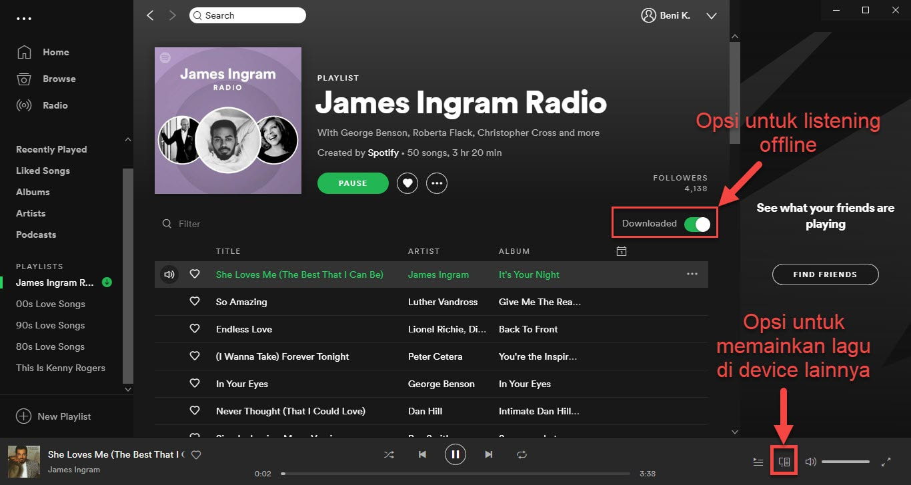Select James Ingram Radio playlist in sidebar
Image resolution: width=911 pixels, height=485 pixels.
pos(55,282)
